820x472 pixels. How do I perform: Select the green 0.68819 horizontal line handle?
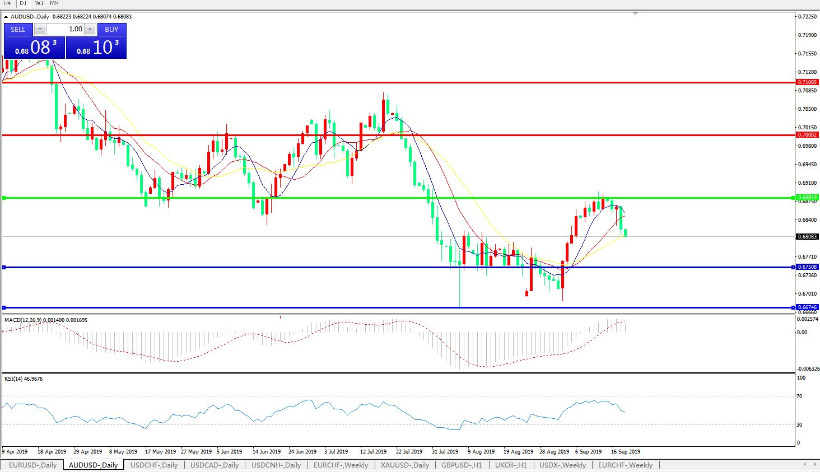coord(4,198)
